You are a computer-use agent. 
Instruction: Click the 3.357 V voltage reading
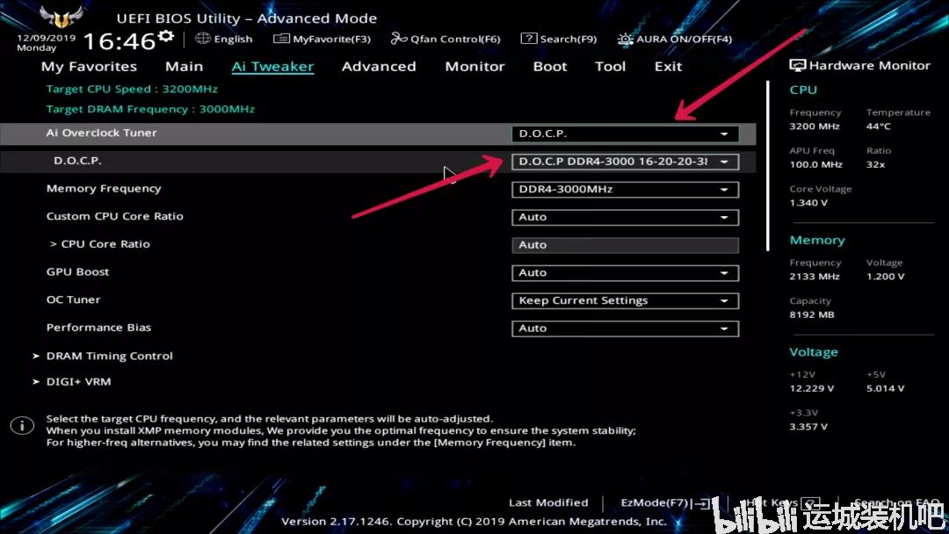pyautogui.click(x=808, y=426)
